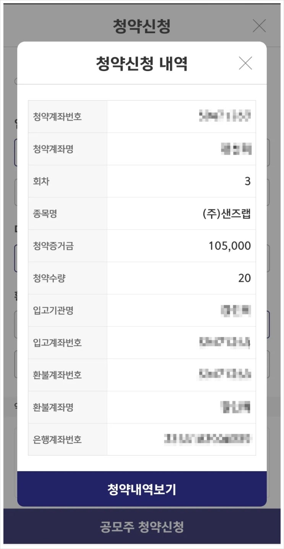Select the 은행계좌번호 row label

57,439
